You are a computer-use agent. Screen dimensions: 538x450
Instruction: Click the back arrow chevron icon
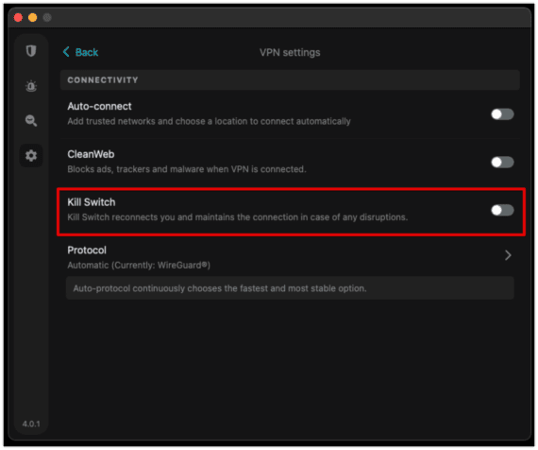pos(66,52)
